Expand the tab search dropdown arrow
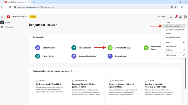The height and width of the screenshot is (105, 188). click(x=1, y=2)
